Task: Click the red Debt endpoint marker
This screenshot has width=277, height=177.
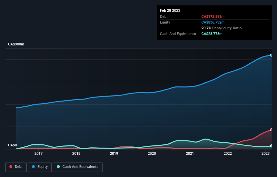Action: (x=271, y=130)
